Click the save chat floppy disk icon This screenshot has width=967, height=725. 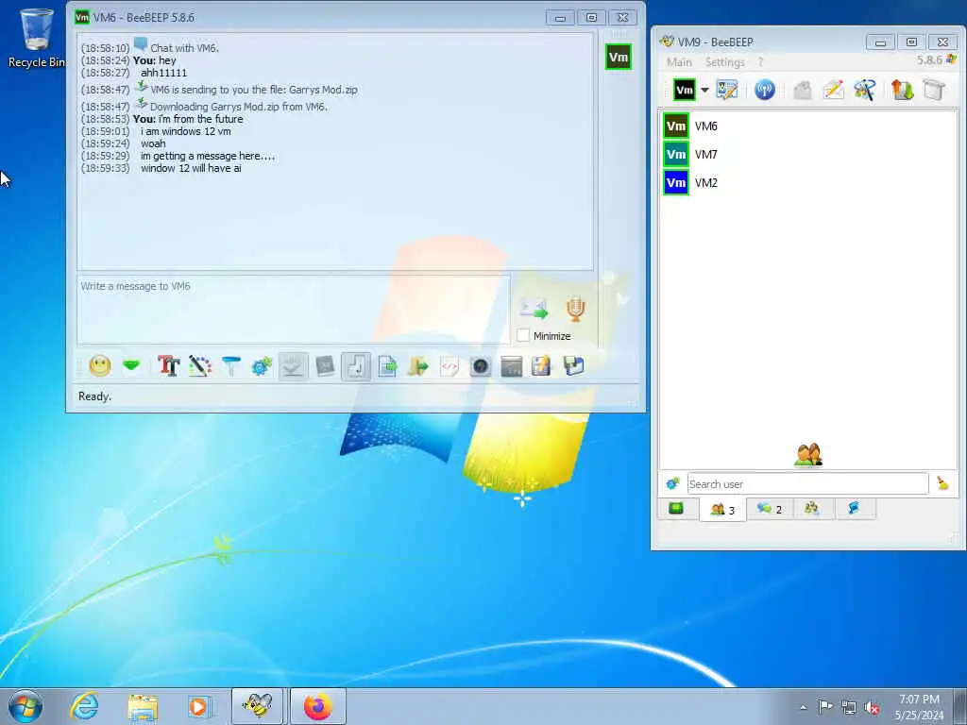tap(573, 366)
